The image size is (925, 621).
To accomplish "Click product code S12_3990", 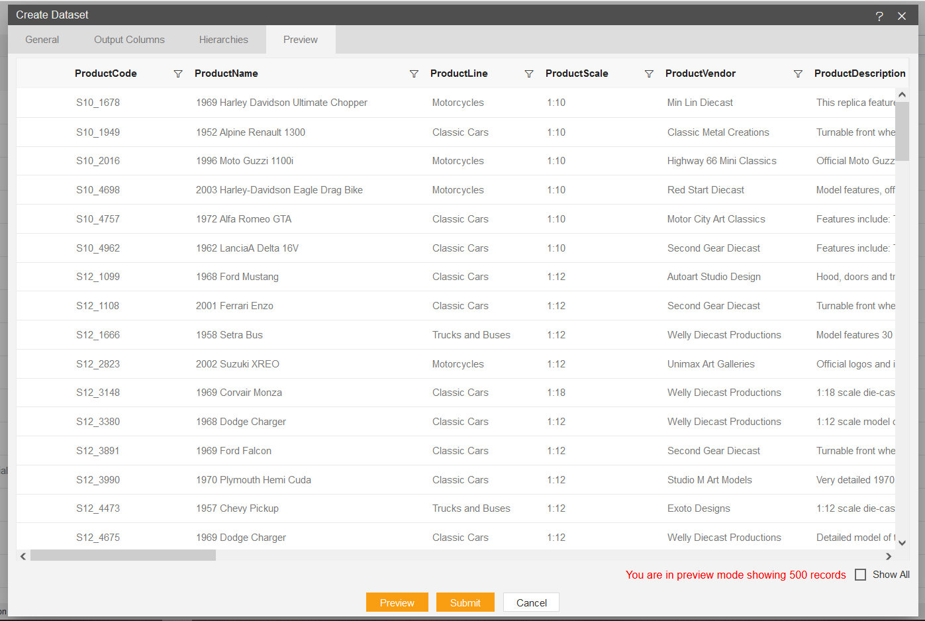I will (x=98, y=480).
